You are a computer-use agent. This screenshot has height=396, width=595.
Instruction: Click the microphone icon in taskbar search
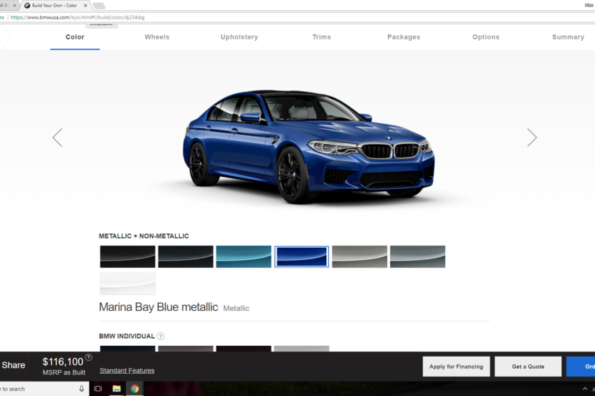(x=81, y=389)
